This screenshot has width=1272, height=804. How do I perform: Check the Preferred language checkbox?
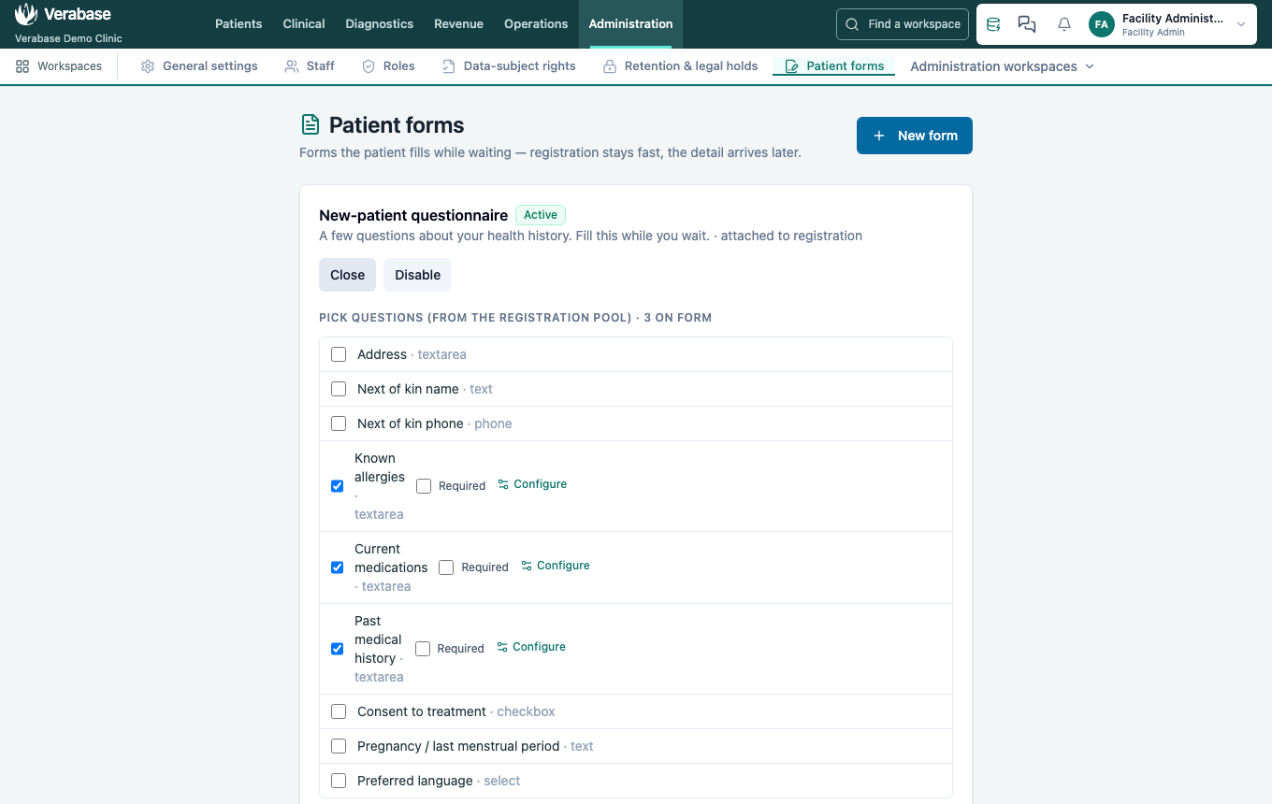[x=339, y=781]
